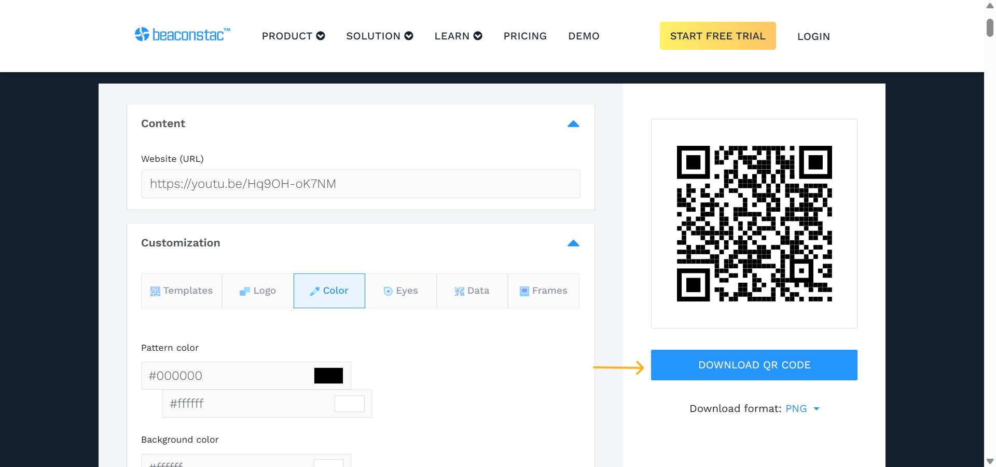The width and height of the screenshot is (996, 467).
Task: Open the PRICING page
Action: pos(525,36)
